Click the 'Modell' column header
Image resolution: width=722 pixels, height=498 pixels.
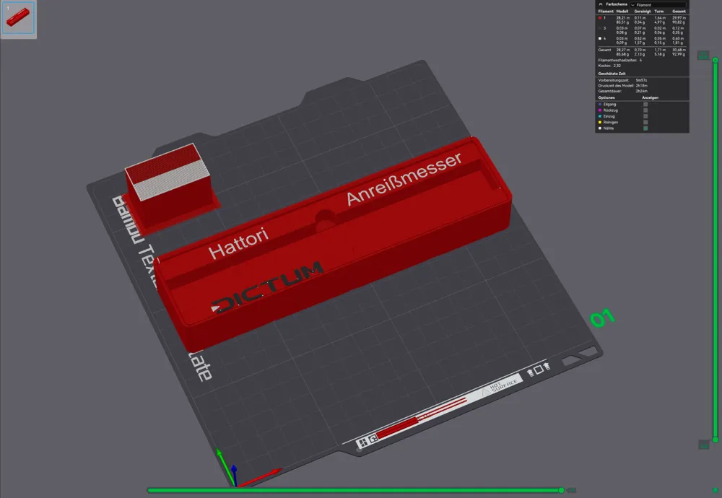[x=622, y=12]
